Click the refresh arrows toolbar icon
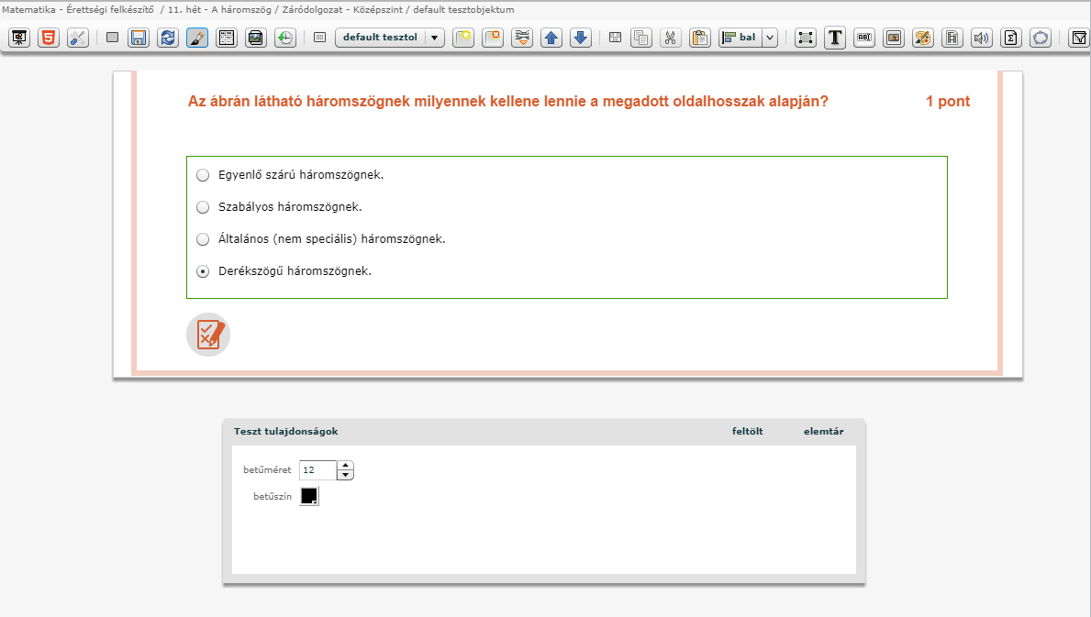Viewport: 1091px width, 617px height. (168, 38)
